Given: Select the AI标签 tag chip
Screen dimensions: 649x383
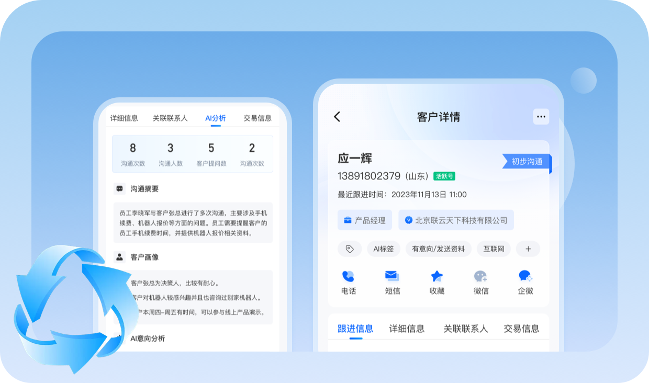Looking at the screenshot, I should coord(383,249).
